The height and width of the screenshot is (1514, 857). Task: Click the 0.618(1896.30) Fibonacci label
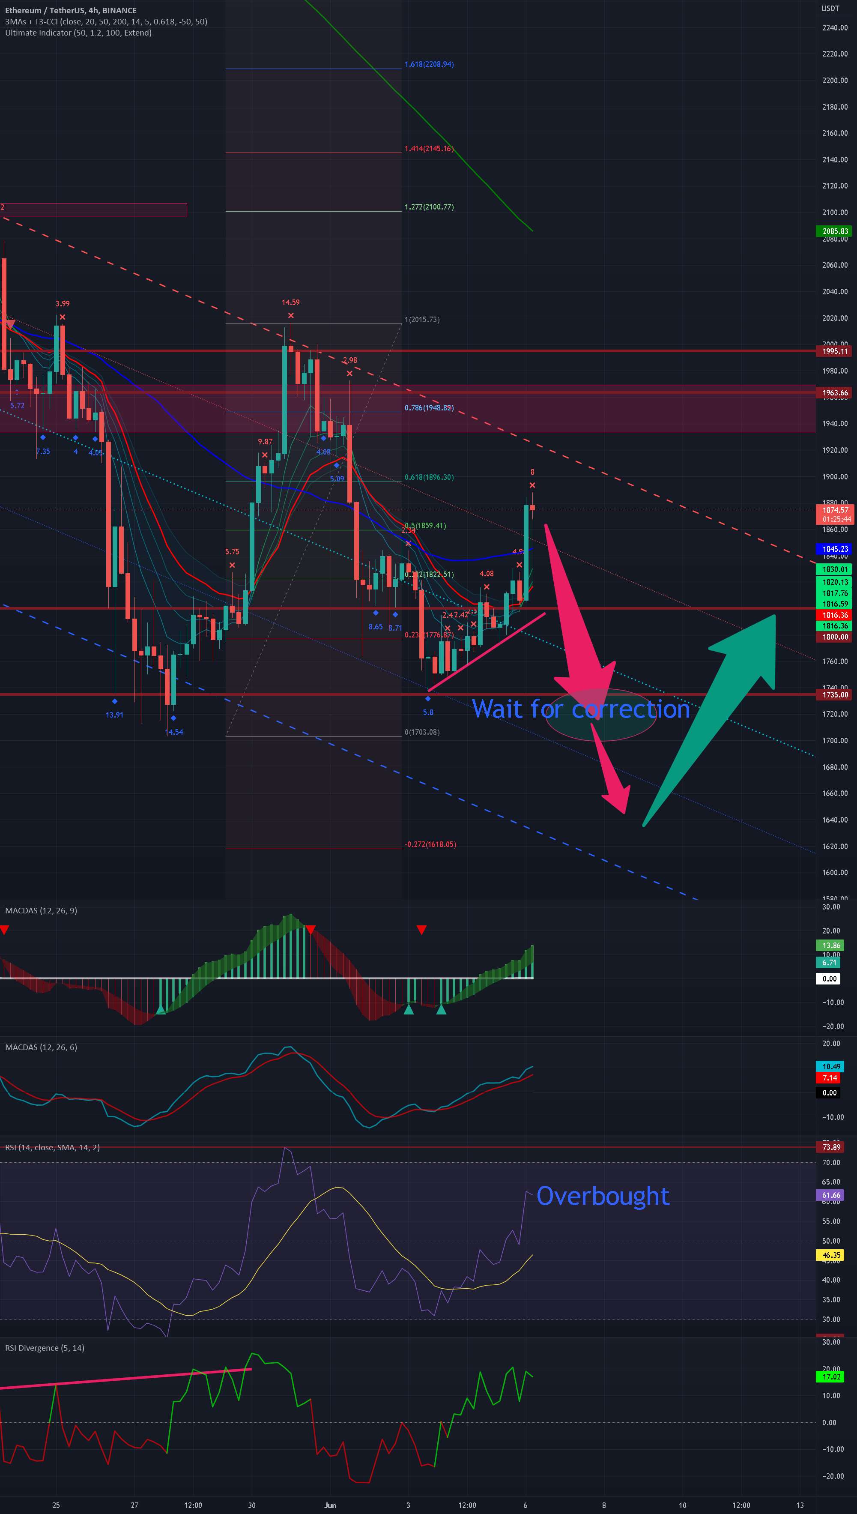429,477
